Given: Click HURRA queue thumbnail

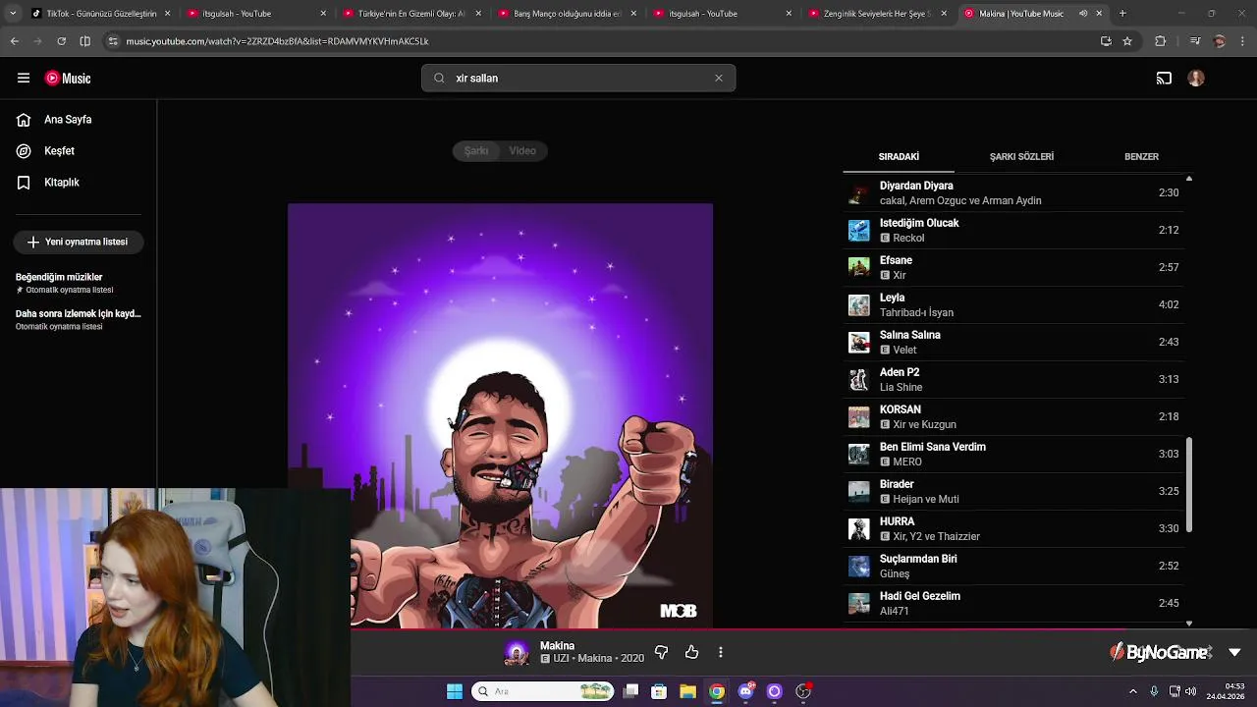Looking at the screenshot, I should [x=859, y=528].
